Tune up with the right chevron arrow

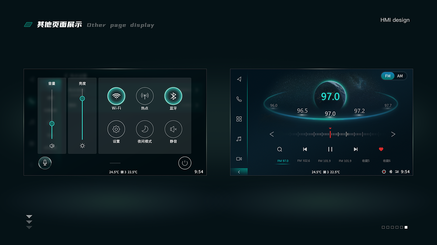(x=393, y=134)
